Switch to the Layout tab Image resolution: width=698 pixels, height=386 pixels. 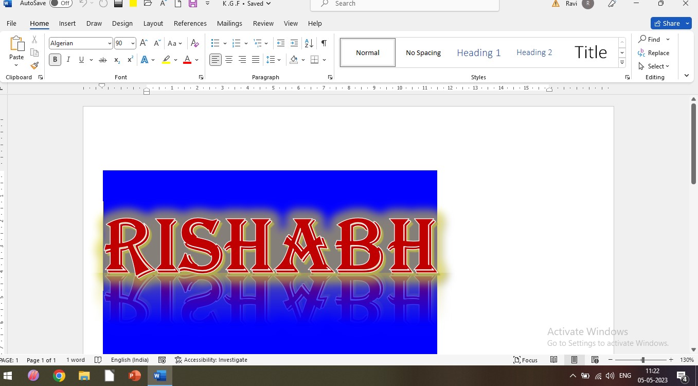[x=153, y=23]
